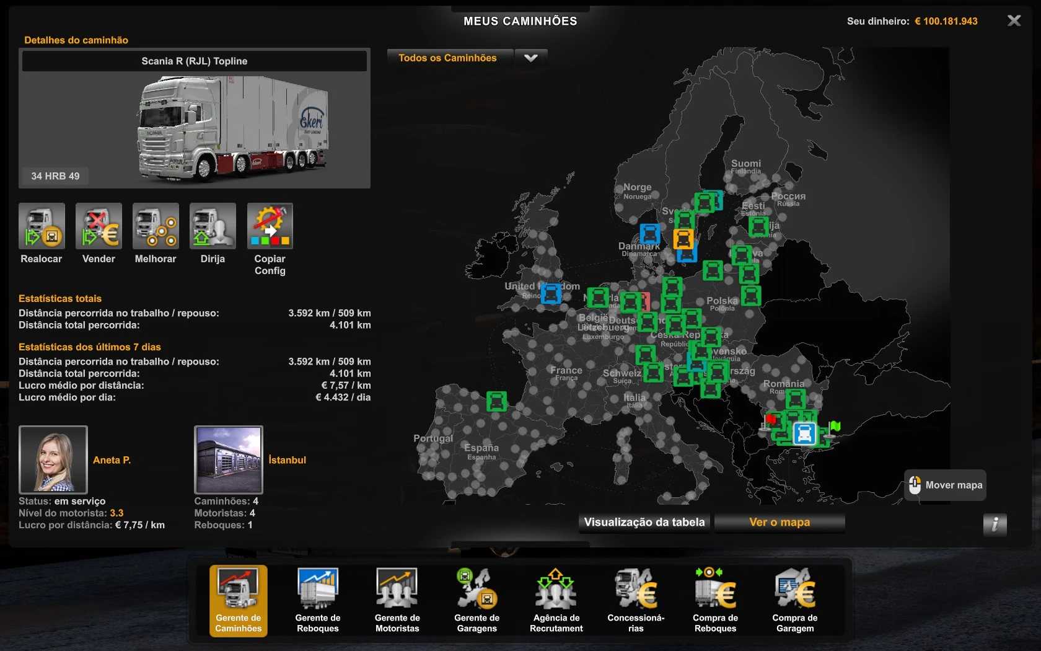The height and width of the screenshot is (651, 1041).
Task: Click the İstanbul garage thumbnail
Action: (x=229, y=459)
